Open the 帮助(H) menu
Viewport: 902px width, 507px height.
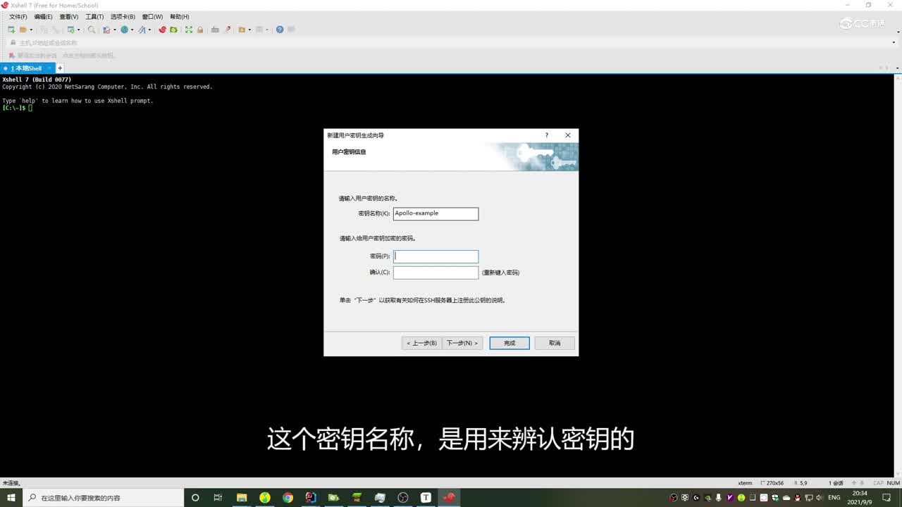[x=180, y=17]
